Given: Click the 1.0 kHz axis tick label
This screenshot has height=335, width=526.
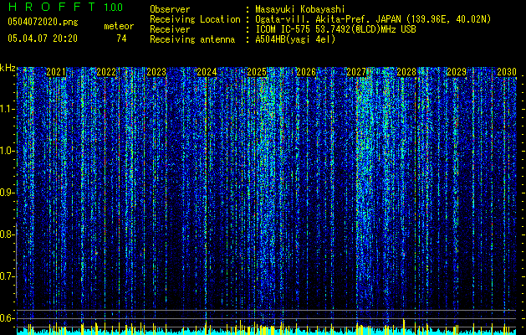Looking at the screenshot, I should pyautogui.click(x=8, y=151).
